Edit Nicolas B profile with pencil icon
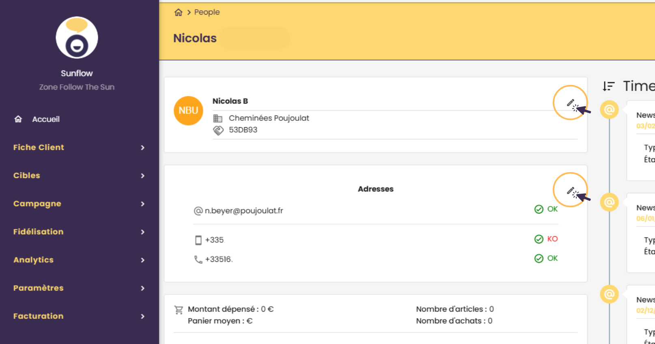 coord(571,103)
